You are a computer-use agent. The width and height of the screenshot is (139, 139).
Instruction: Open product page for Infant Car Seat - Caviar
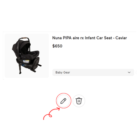90,38
